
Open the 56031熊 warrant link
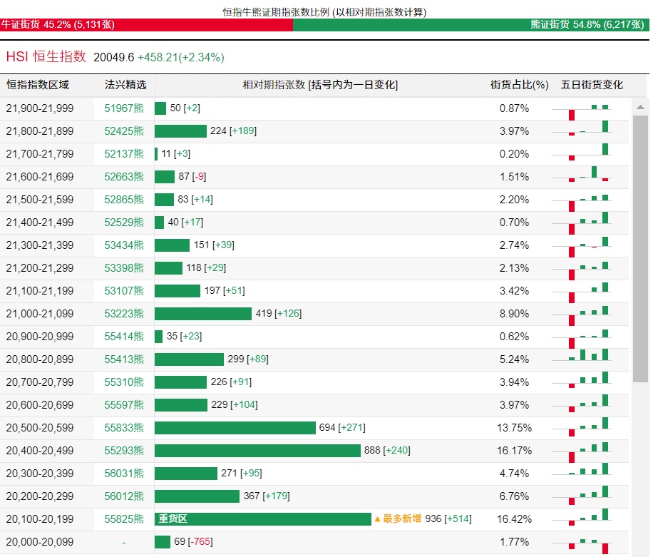[x=124, y=474]
